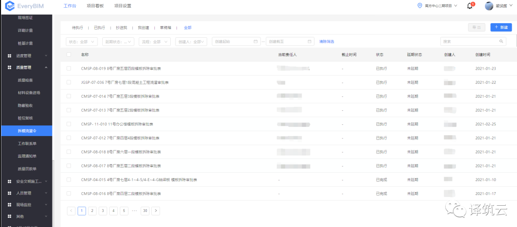Go to next page arrow
The height and width of the screenshot is (227, 517).
coord(156,211)
